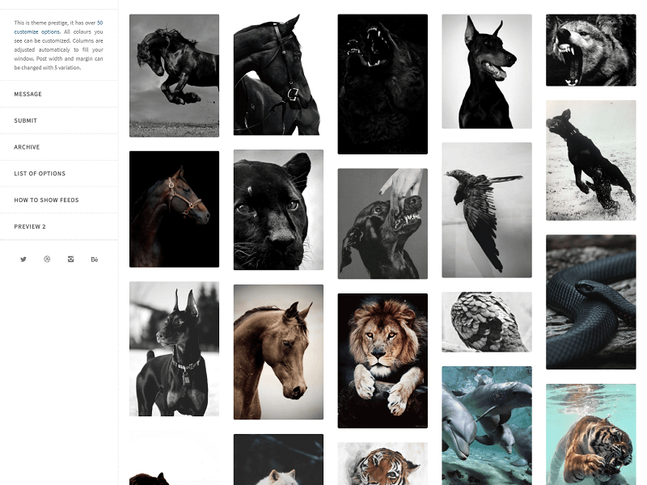647x485 pixels.
Task: Open the Instagram social icon
Action: tap(71, 259)
